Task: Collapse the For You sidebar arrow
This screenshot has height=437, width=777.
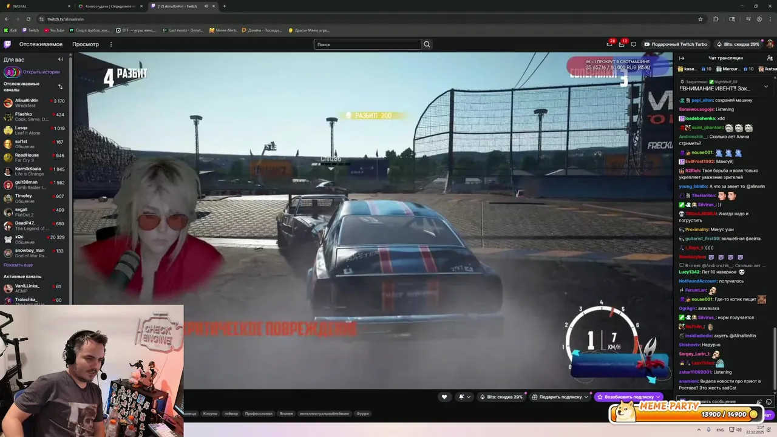Action: [61, 59]
